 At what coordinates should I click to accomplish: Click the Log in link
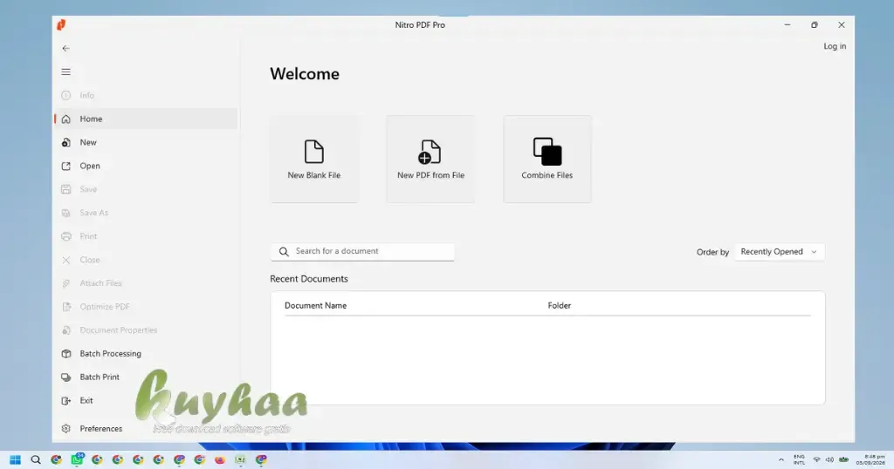coord(835,46)
